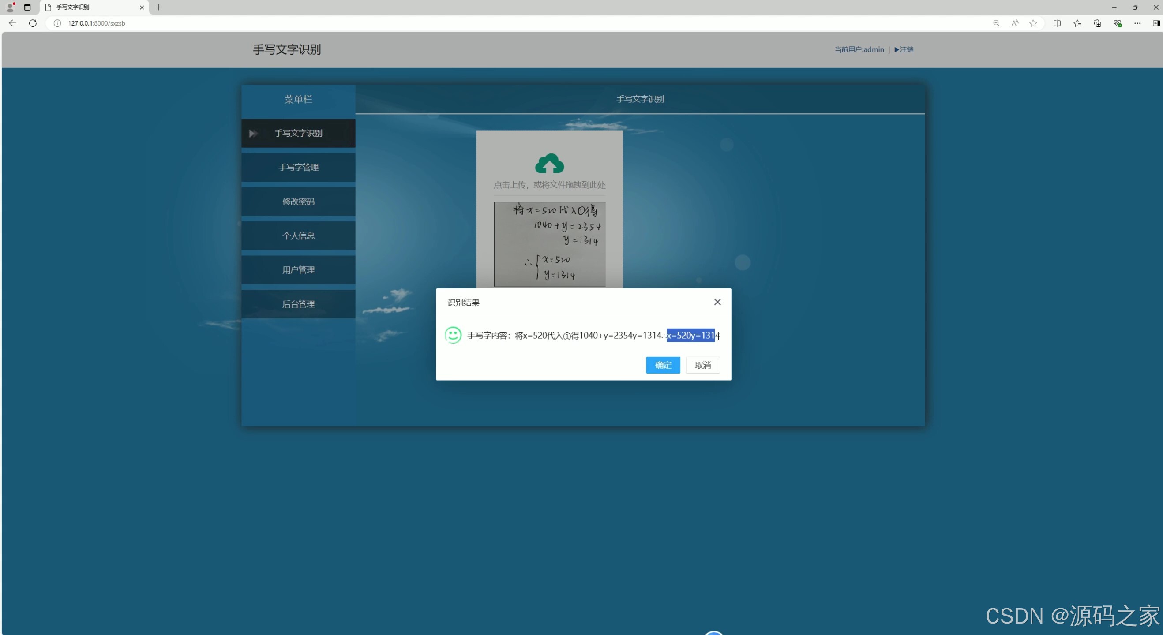Add page to favorites star icon
Viewport: 1163px width, 635px height.
1033,23
